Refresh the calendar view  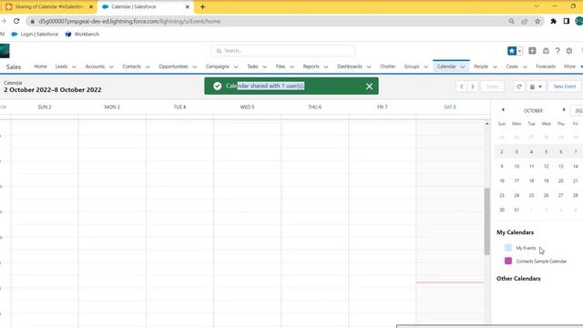(519, 87)
